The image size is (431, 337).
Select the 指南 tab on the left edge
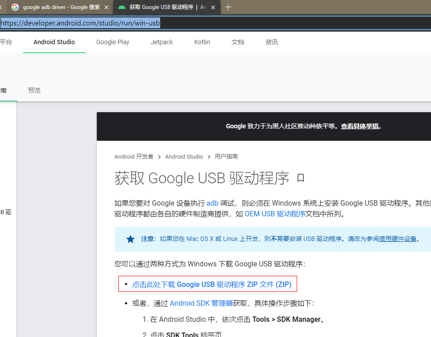[x=3, y=90]
